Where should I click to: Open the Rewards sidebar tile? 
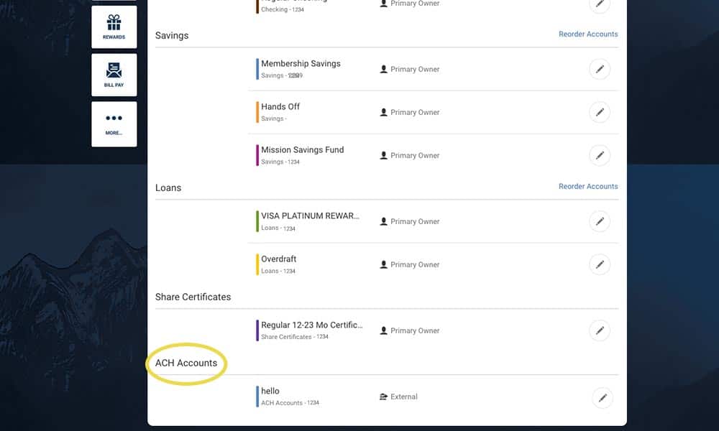114,27
